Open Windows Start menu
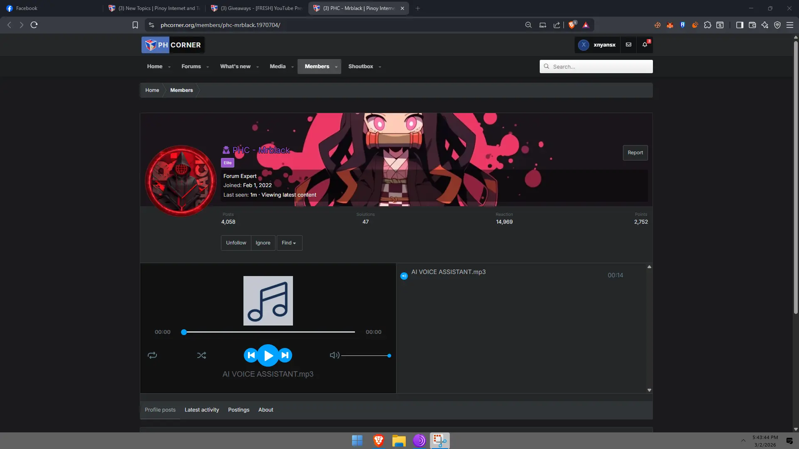799x449 pixels. coord(357,441)
